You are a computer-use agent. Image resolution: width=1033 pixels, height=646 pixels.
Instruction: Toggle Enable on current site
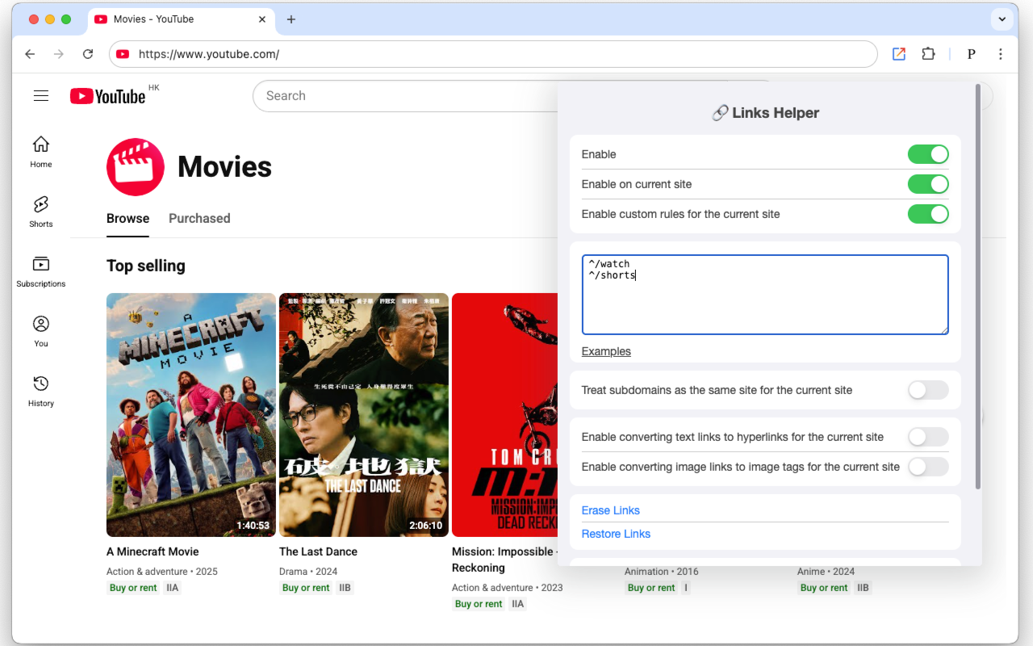pos(928,184)
